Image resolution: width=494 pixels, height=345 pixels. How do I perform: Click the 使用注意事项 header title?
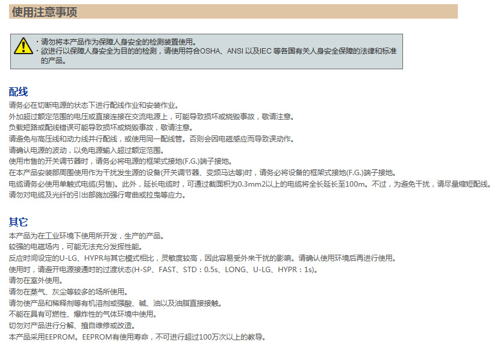45,12
